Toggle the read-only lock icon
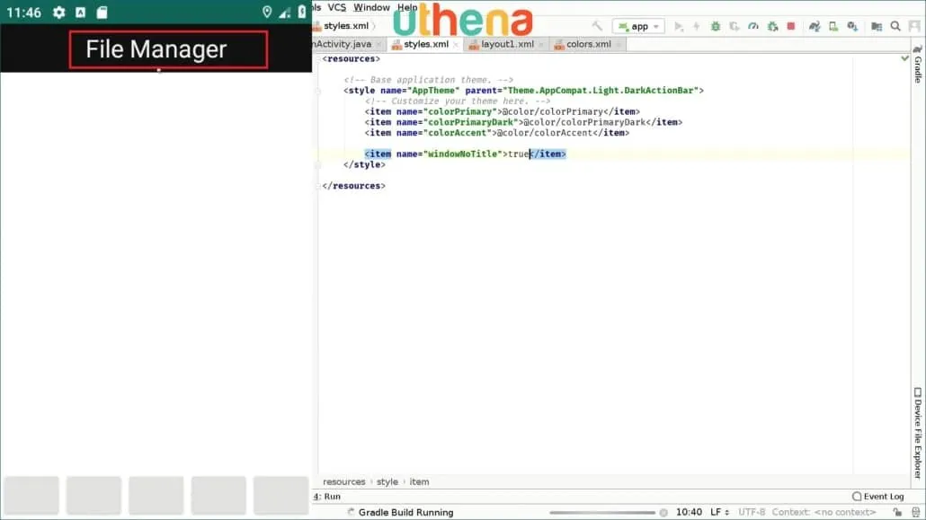 [897, 512]
